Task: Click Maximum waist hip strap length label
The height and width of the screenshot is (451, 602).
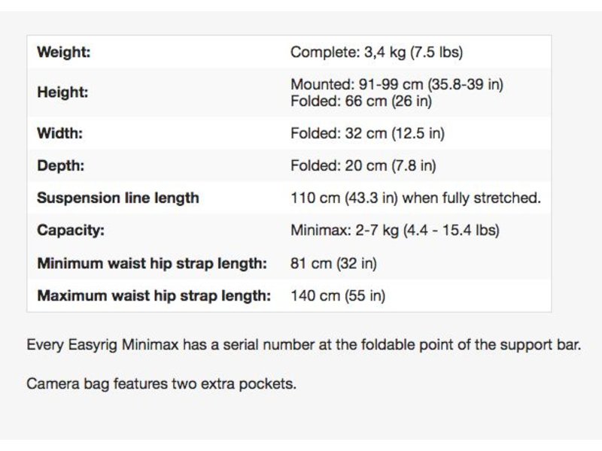Action: pos(154,295)
